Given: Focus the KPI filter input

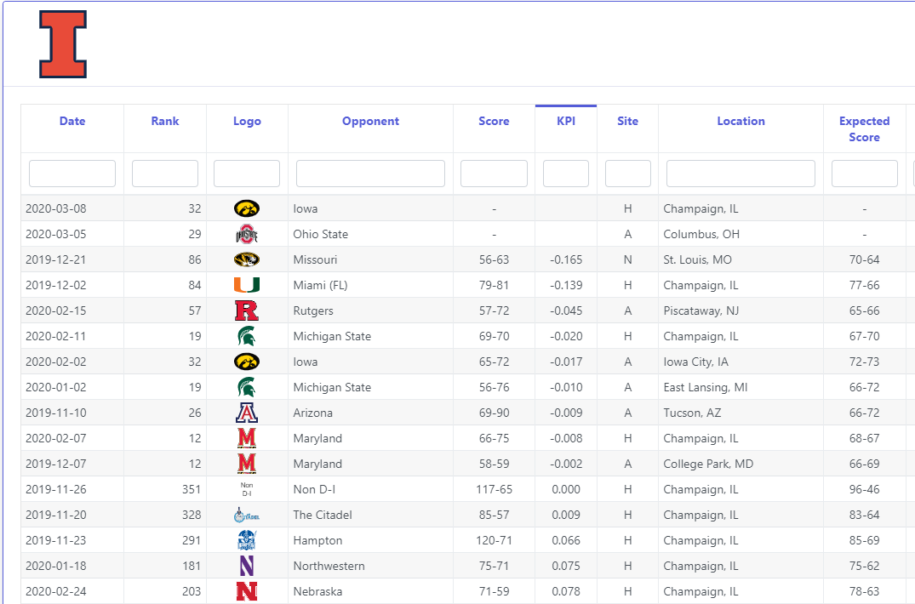Looking at the screenshot, I should point(566,174).
